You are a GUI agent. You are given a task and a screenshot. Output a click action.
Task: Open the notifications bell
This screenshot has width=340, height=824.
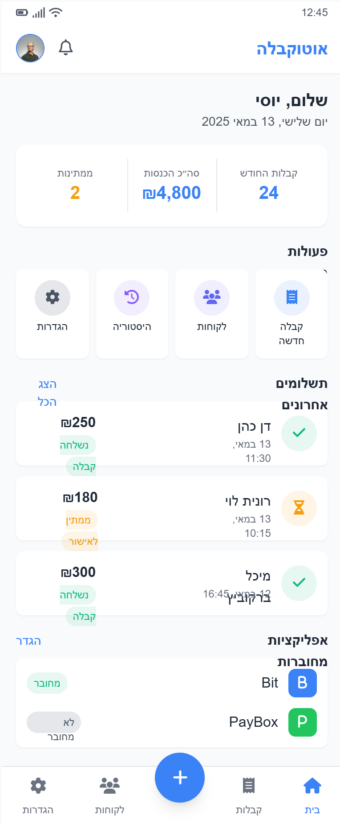(66, 48)
